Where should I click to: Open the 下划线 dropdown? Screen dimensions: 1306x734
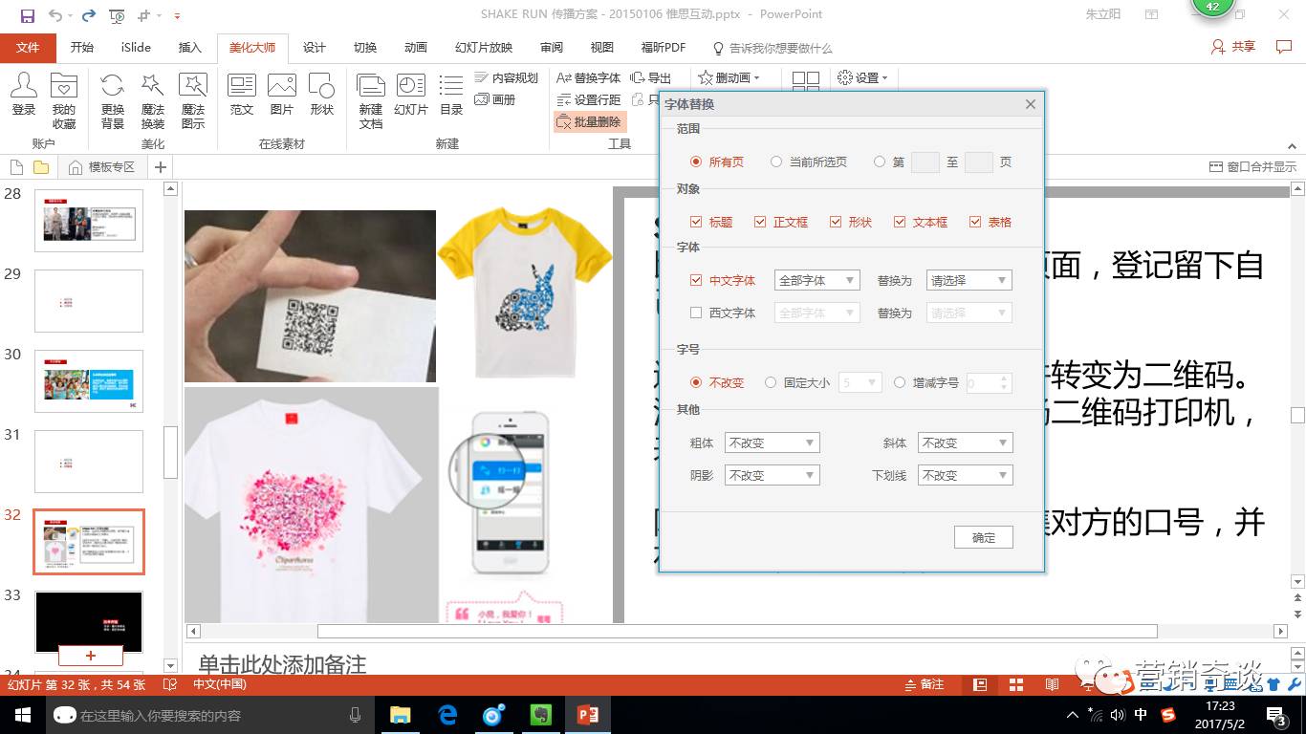966,475
